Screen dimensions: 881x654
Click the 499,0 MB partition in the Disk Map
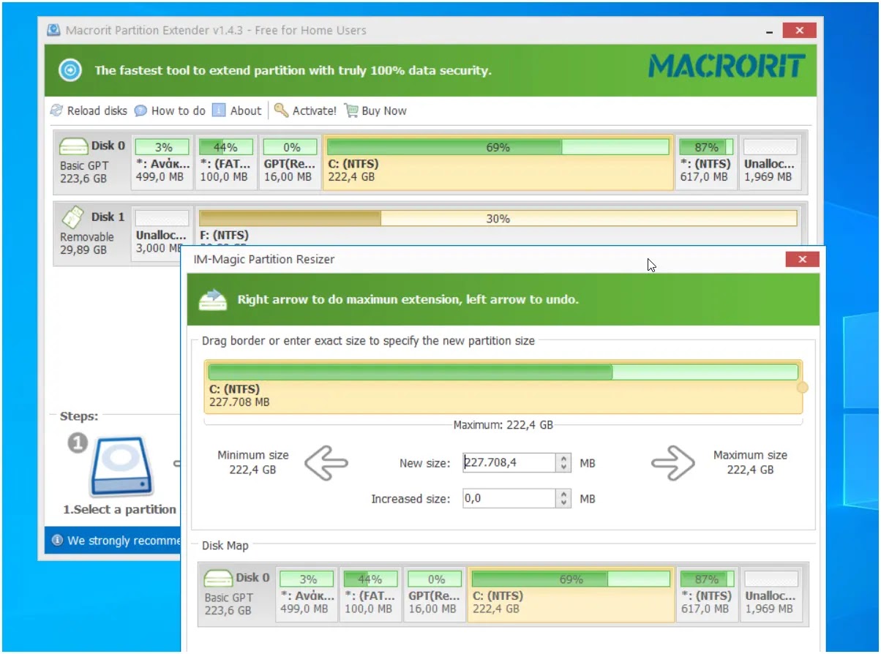pos(307,593)
